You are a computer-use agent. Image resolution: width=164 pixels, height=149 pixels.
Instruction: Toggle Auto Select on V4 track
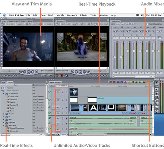click(x=66, y=92)
